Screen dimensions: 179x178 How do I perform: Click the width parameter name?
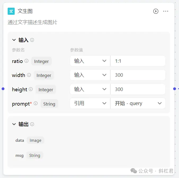(19, 75)
